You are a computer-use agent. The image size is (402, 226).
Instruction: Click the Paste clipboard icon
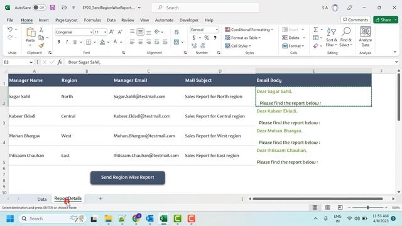coord(31,33)
